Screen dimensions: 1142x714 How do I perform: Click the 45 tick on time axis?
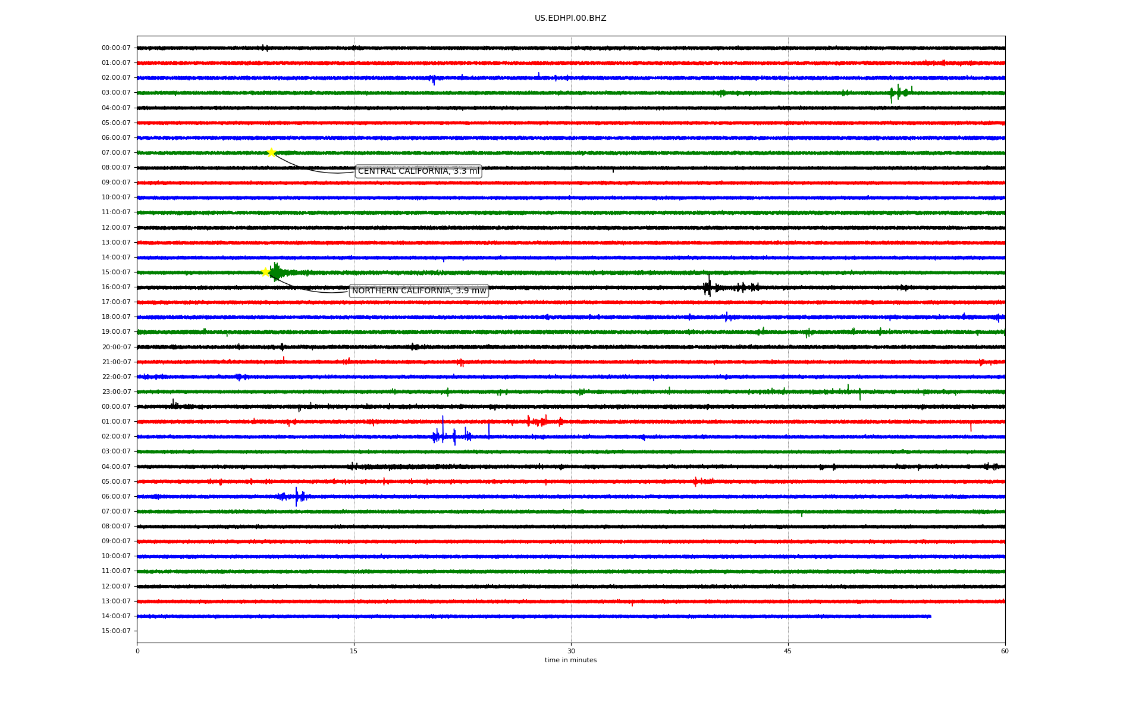tap(788, 651)
